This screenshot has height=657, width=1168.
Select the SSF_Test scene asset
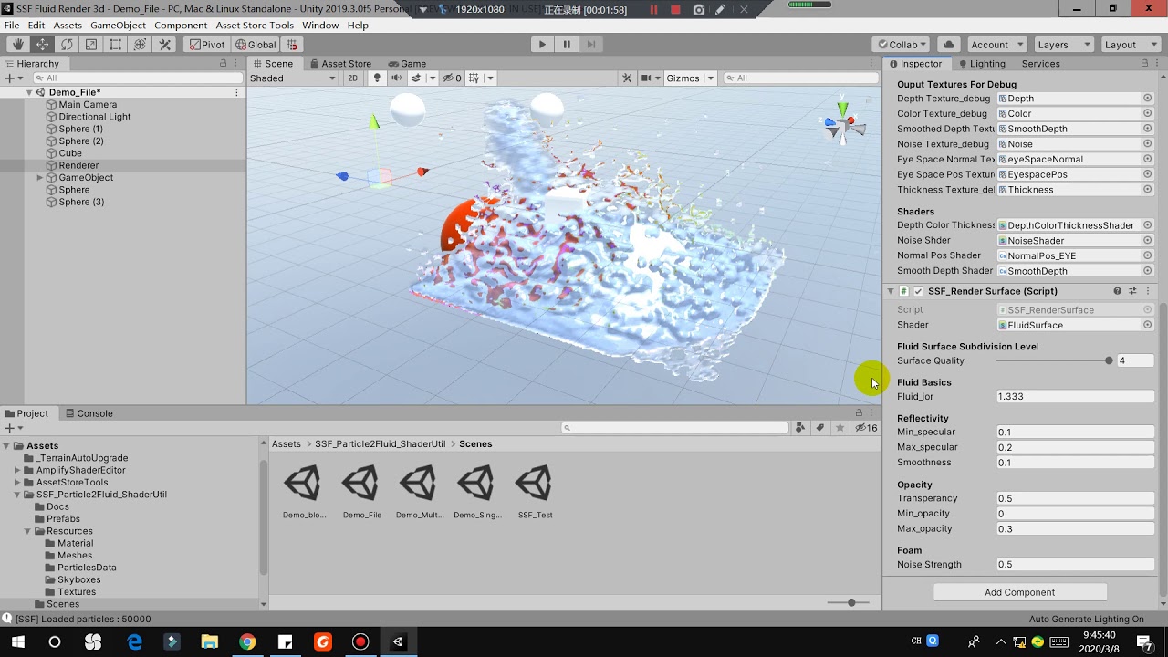tap(535, 493)
